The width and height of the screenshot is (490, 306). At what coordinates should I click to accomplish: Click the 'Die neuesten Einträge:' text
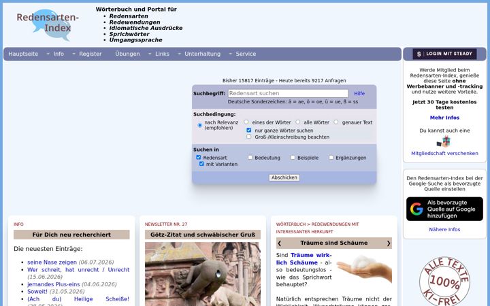point(48,249)
